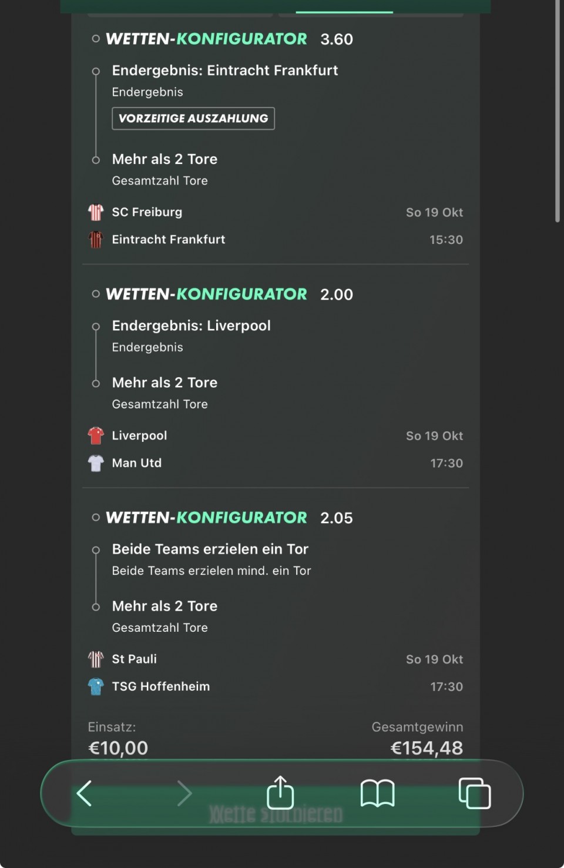The image size is (564, 868).
Task: Click the Vorzeitige Auszahlung button
Action: point(193,118)
